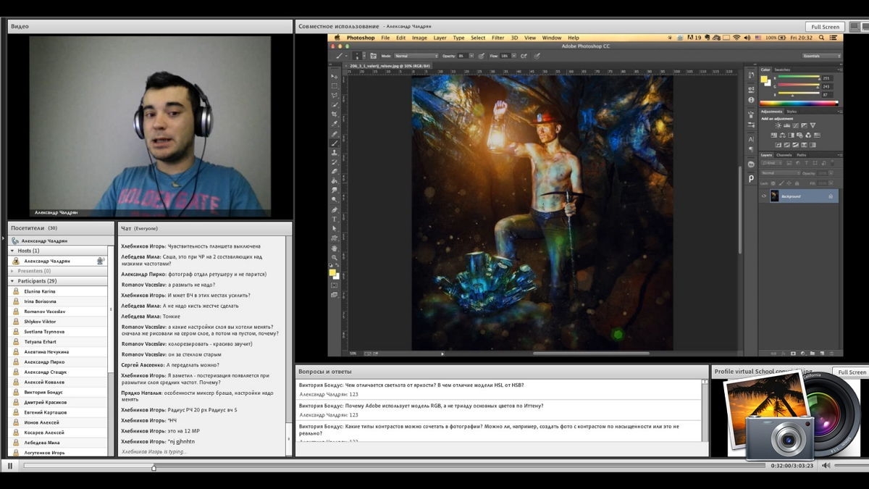Click the recording progress seek bar handle
The width and height of the screenshot is (869, 489).
pyautogui.click(x=154, y=467)
